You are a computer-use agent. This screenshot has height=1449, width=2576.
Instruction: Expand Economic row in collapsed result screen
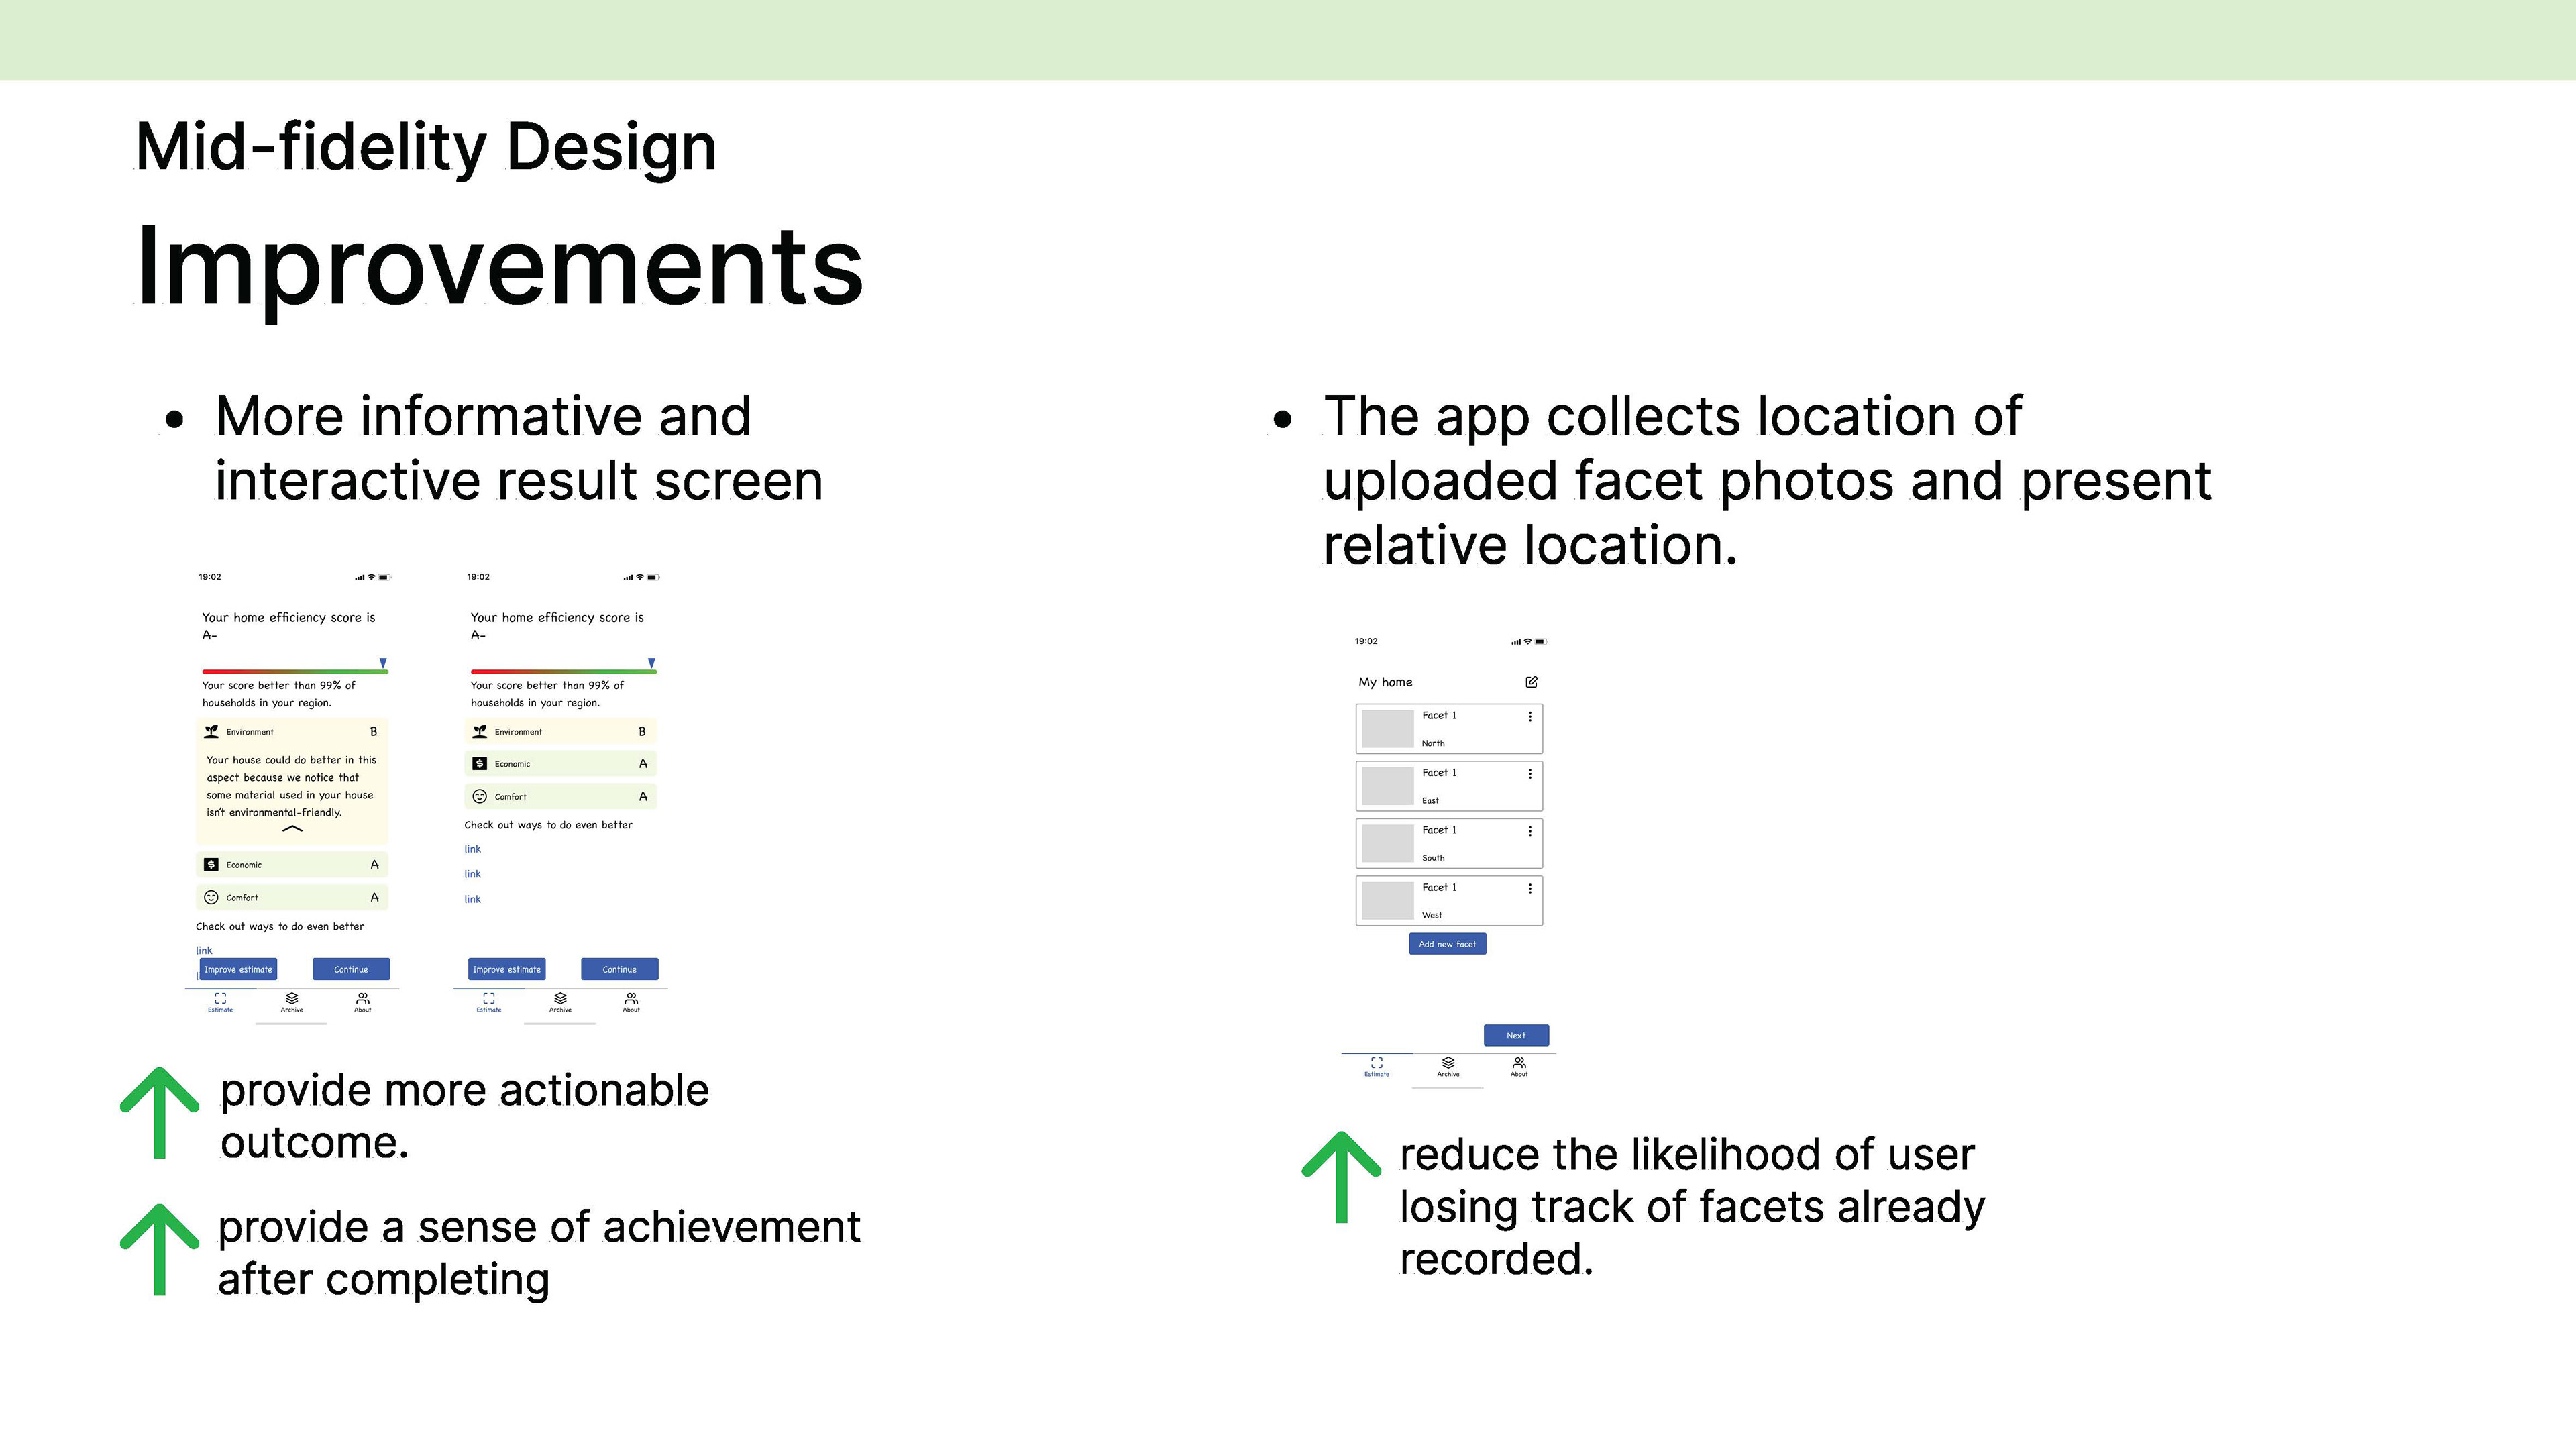(561, 764)
